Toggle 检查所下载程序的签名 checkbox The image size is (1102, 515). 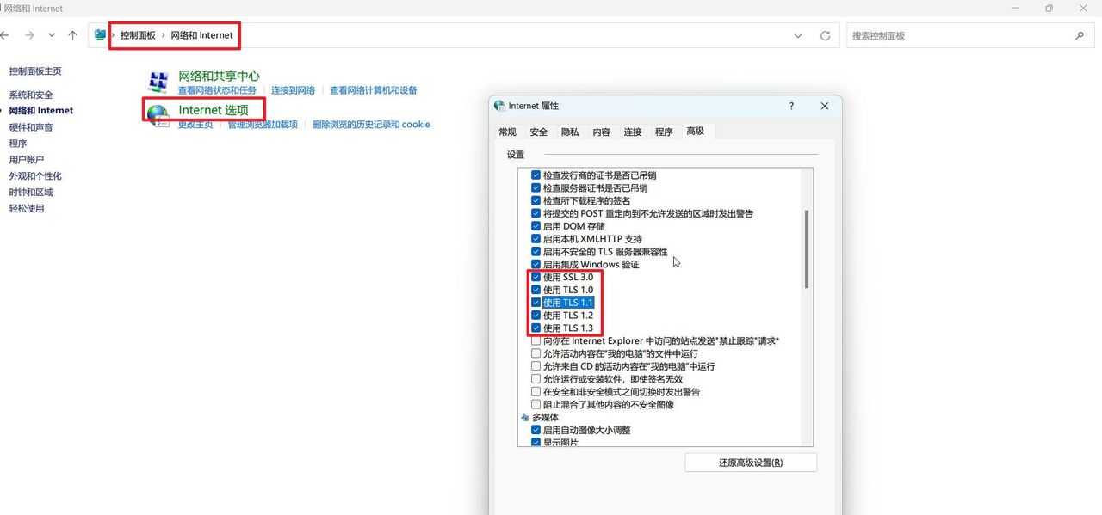coord(536,200)
